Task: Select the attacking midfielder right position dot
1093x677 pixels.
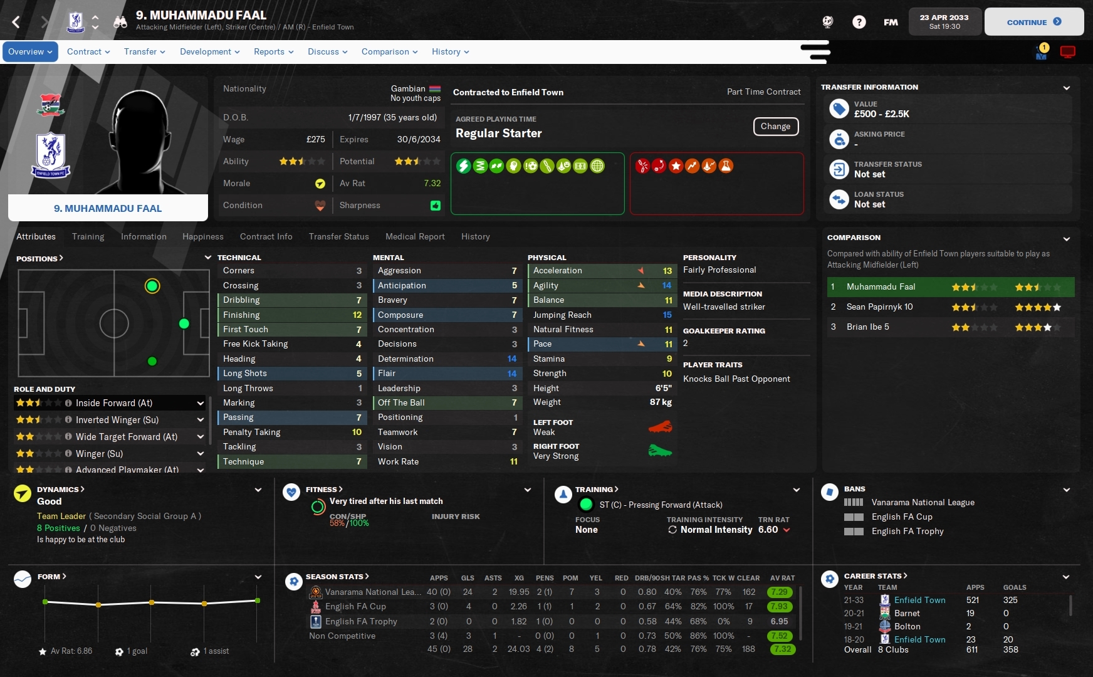Action: [152, 361]
